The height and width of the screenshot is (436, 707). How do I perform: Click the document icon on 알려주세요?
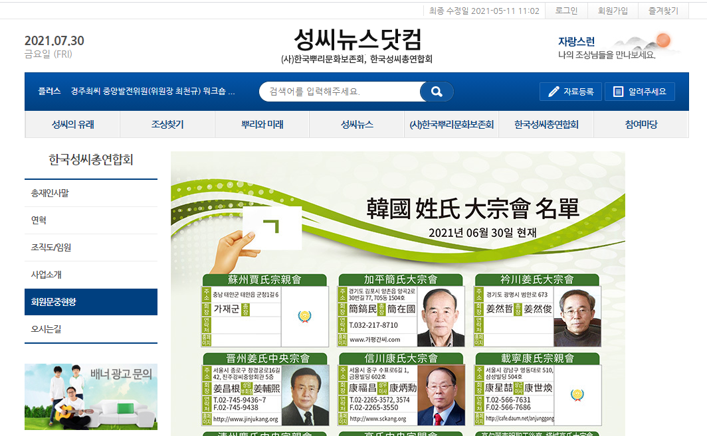[x=618, y=92]
